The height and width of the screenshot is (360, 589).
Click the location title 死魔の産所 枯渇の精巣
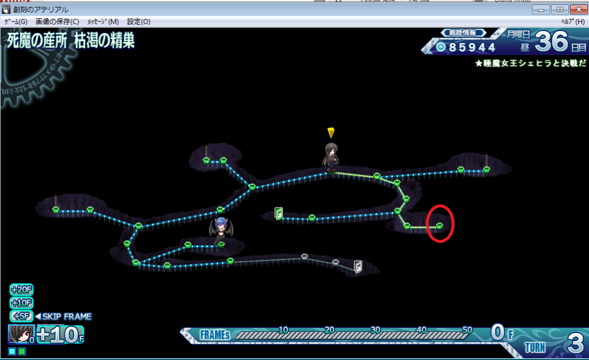[71, 40]
